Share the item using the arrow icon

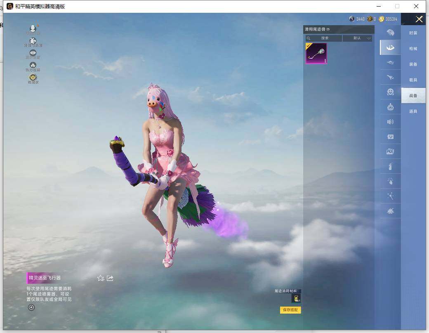click(110, 278)
